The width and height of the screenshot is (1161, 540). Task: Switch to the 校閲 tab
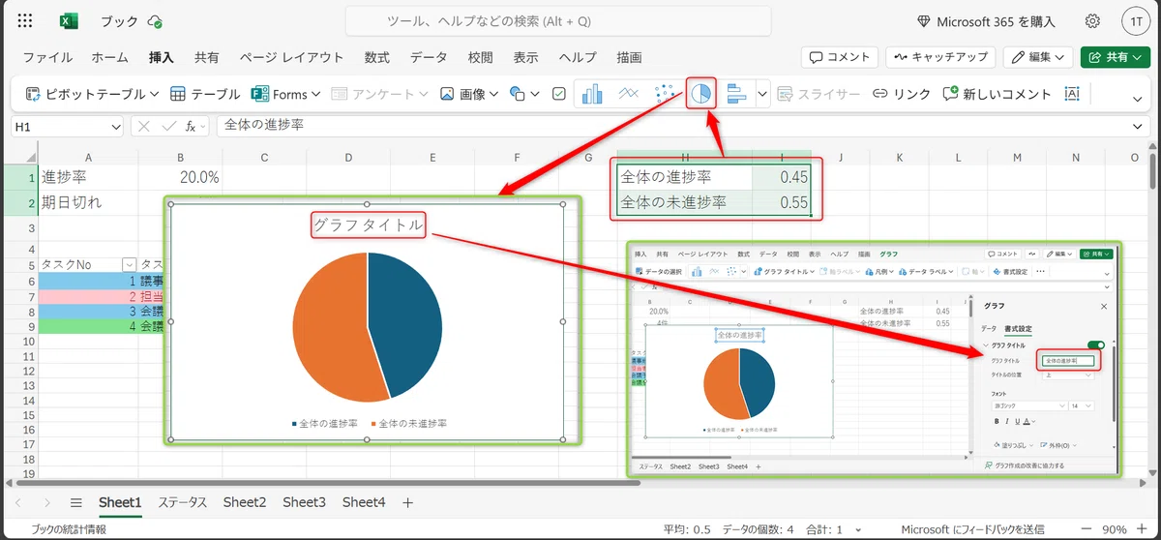[x=480, y=57]
